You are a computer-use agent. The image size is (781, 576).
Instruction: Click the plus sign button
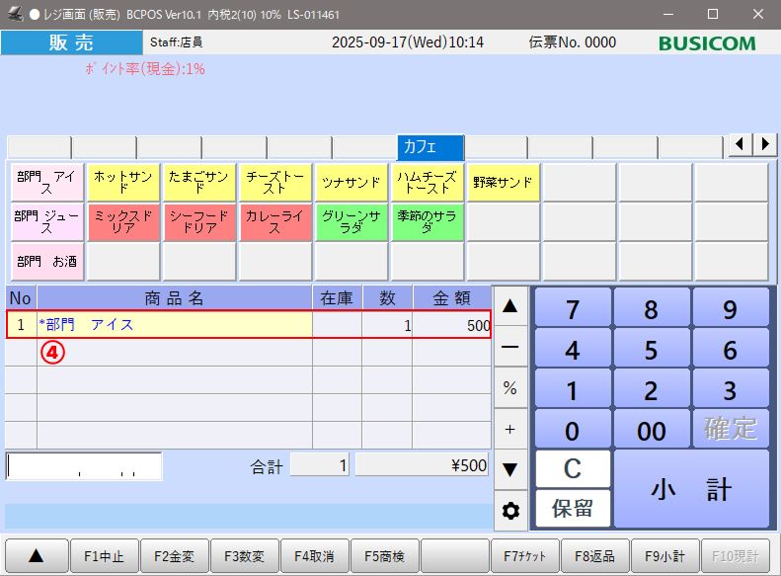(510, 429)
